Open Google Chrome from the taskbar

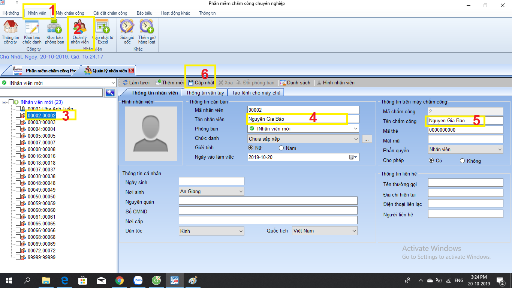pos(120,280)
